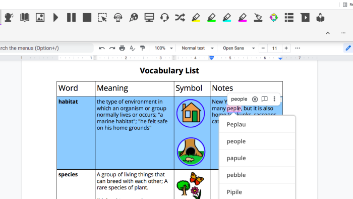
Task: Click the table grid icon at top right
Action: click(x=345, y=5)
